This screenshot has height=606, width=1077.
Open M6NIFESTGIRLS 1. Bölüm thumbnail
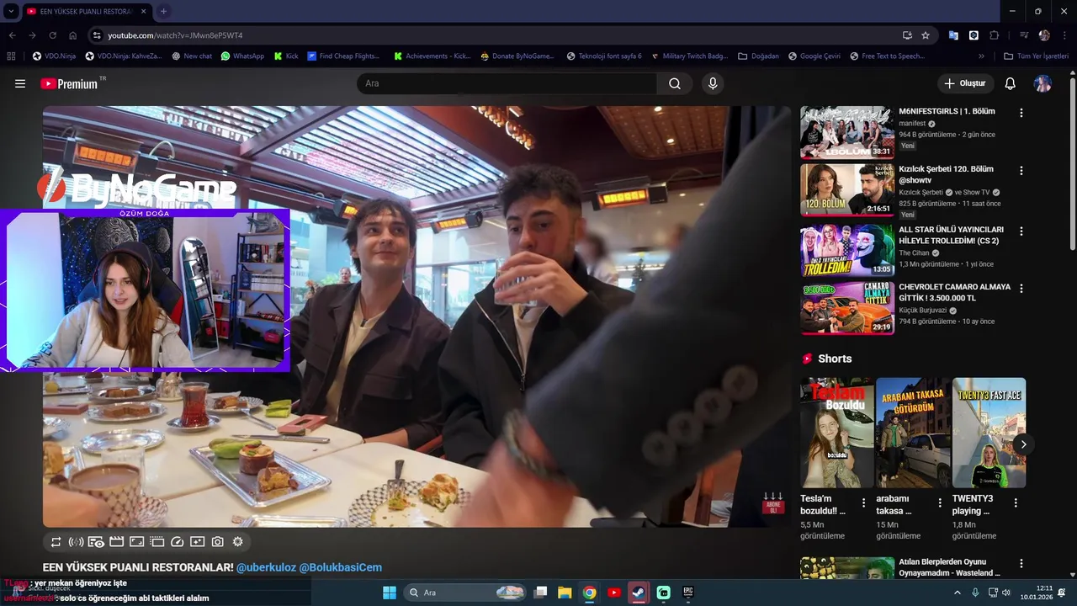(x=847, y=132)
